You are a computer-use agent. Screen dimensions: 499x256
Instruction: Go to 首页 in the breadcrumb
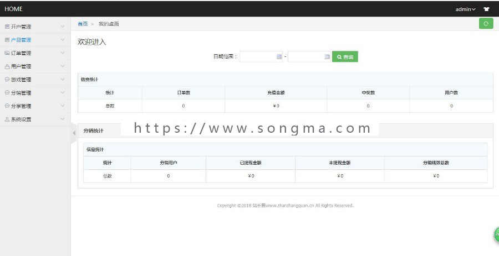point(83,24)
